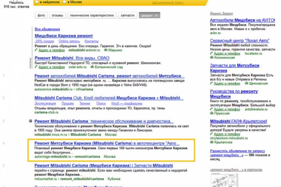281x187 pixels.
Task: Click the '-20% скидки' sublink
Action: pos(44,41)
